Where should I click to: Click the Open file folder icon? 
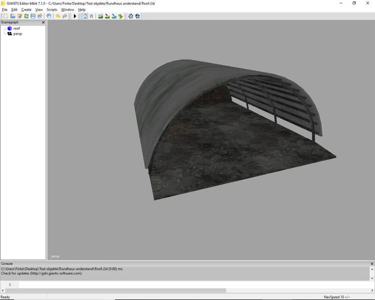pos(13,16)
